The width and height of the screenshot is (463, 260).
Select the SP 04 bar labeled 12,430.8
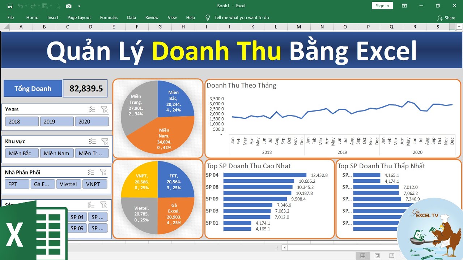point(265,175)
